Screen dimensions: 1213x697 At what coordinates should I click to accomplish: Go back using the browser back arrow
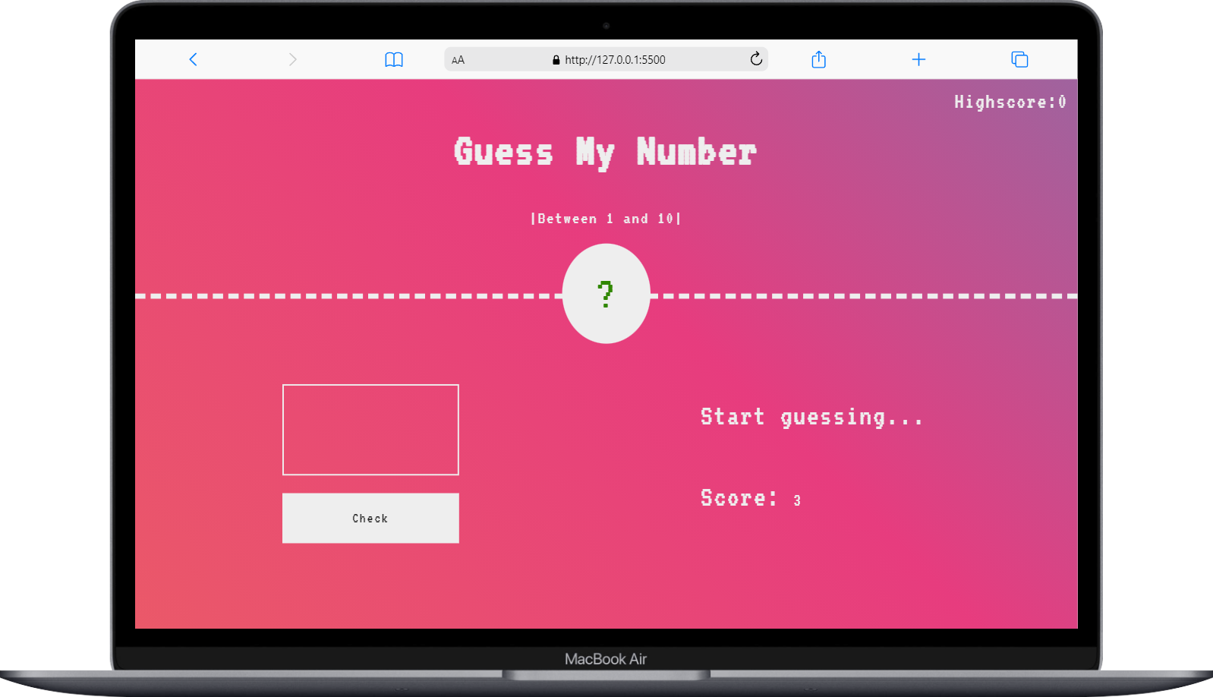pos(193,59)
